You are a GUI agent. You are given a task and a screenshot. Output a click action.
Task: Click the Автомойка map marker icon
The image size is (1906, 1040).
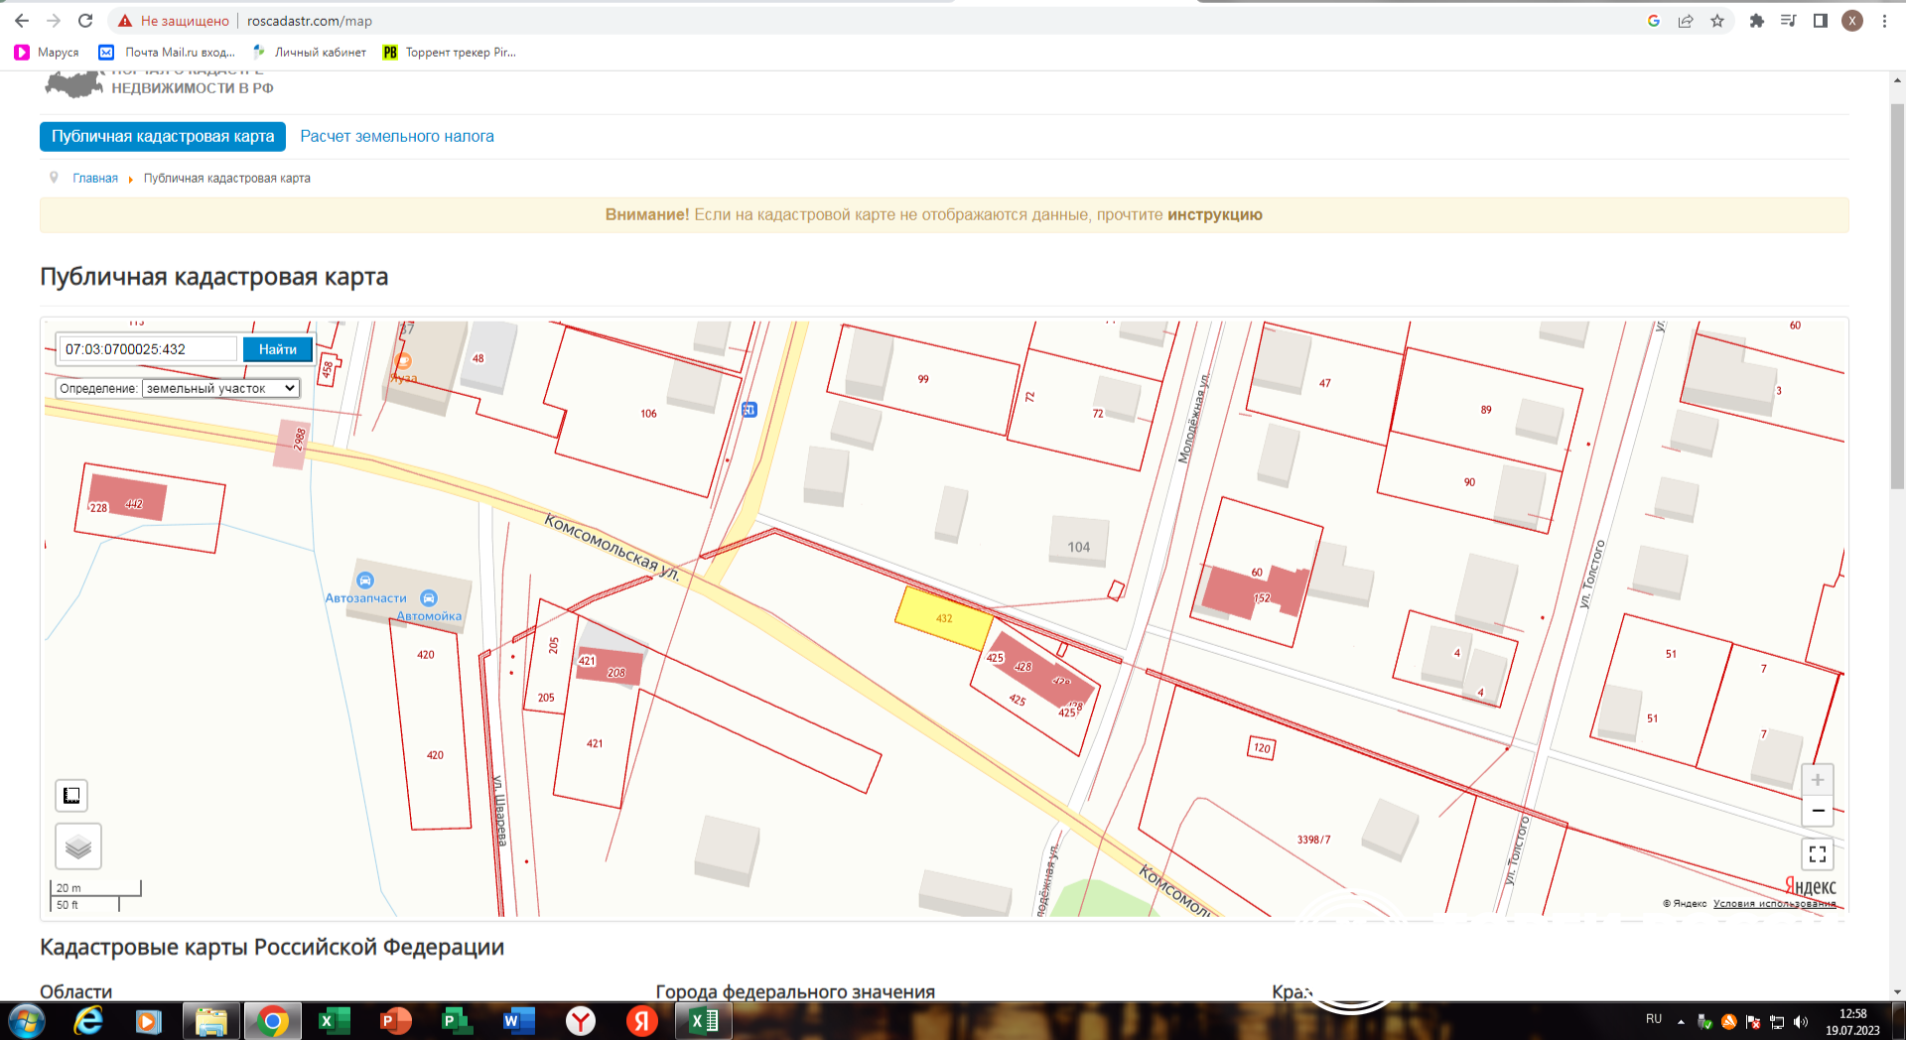pyautogui.click(x=429, y=598)
